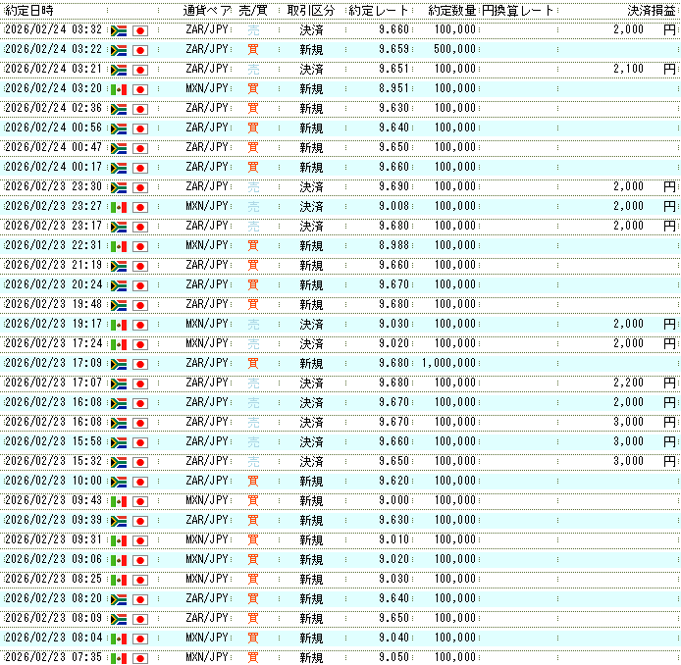
Task: Click the 売/買 column header
Action: (x=252, y=10)
